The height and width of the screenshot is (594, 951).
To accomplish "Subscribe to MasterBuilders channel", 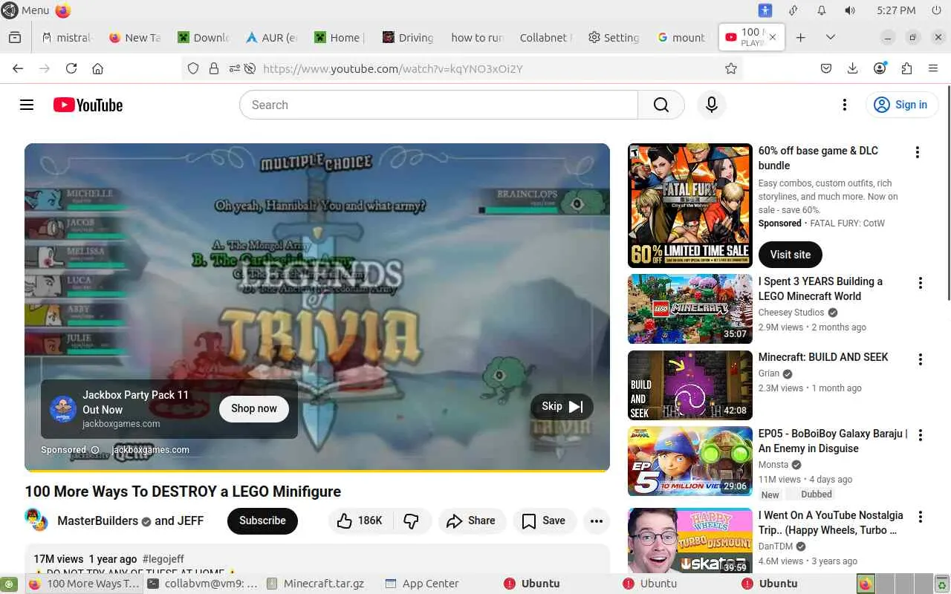I will 262,520.
